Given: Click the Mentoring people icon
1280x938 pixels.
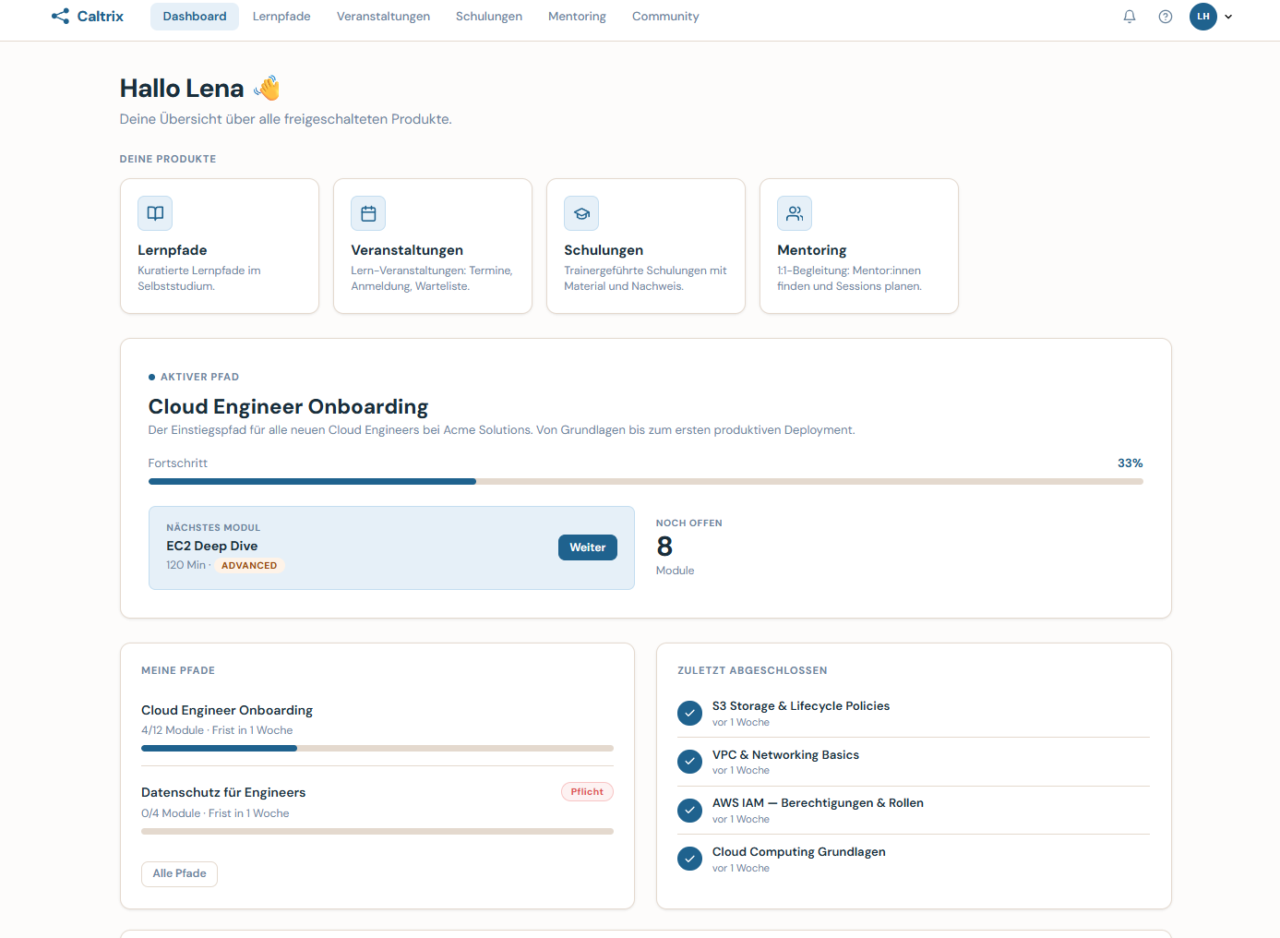Looking at the screenshot, I should click(795, 213).
